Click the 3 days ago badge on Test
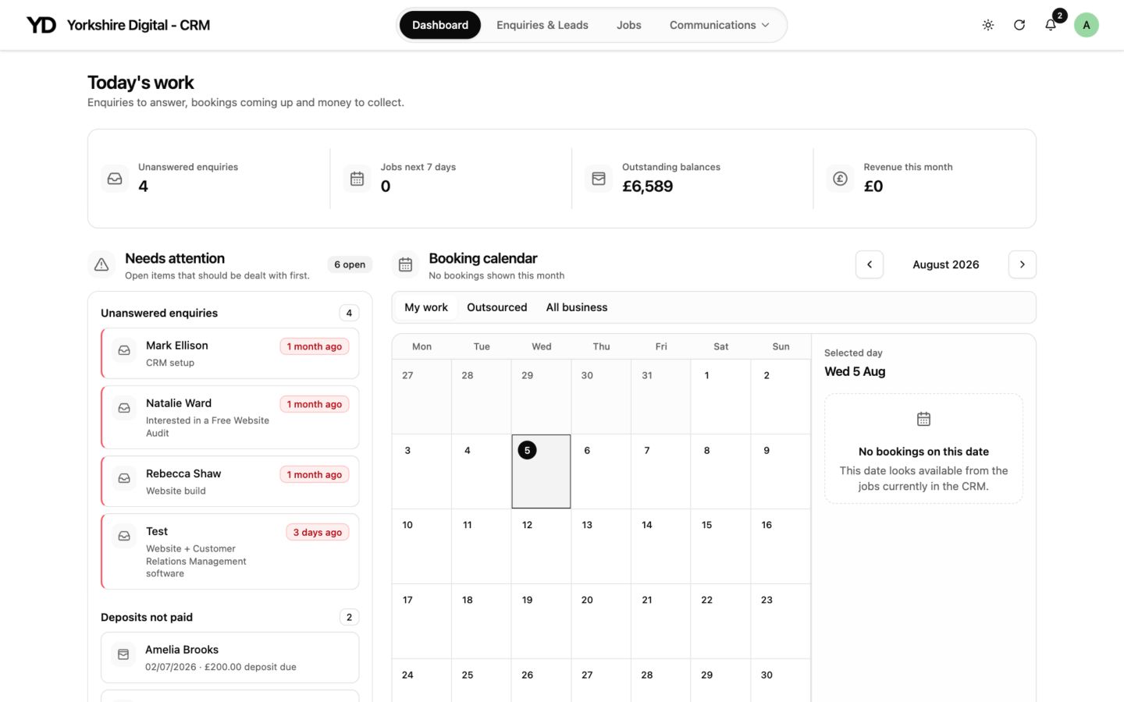Screen dimensions: 1124x702 tap(318, 532)
